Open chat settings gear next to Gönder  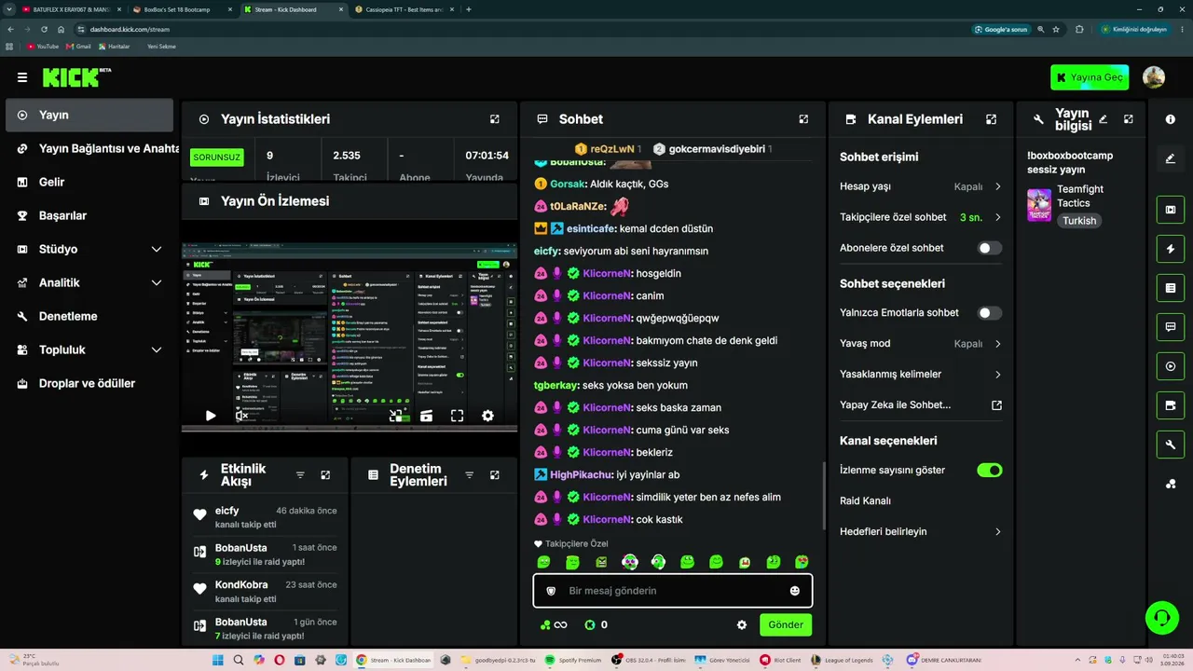click(x=742, y=625)
